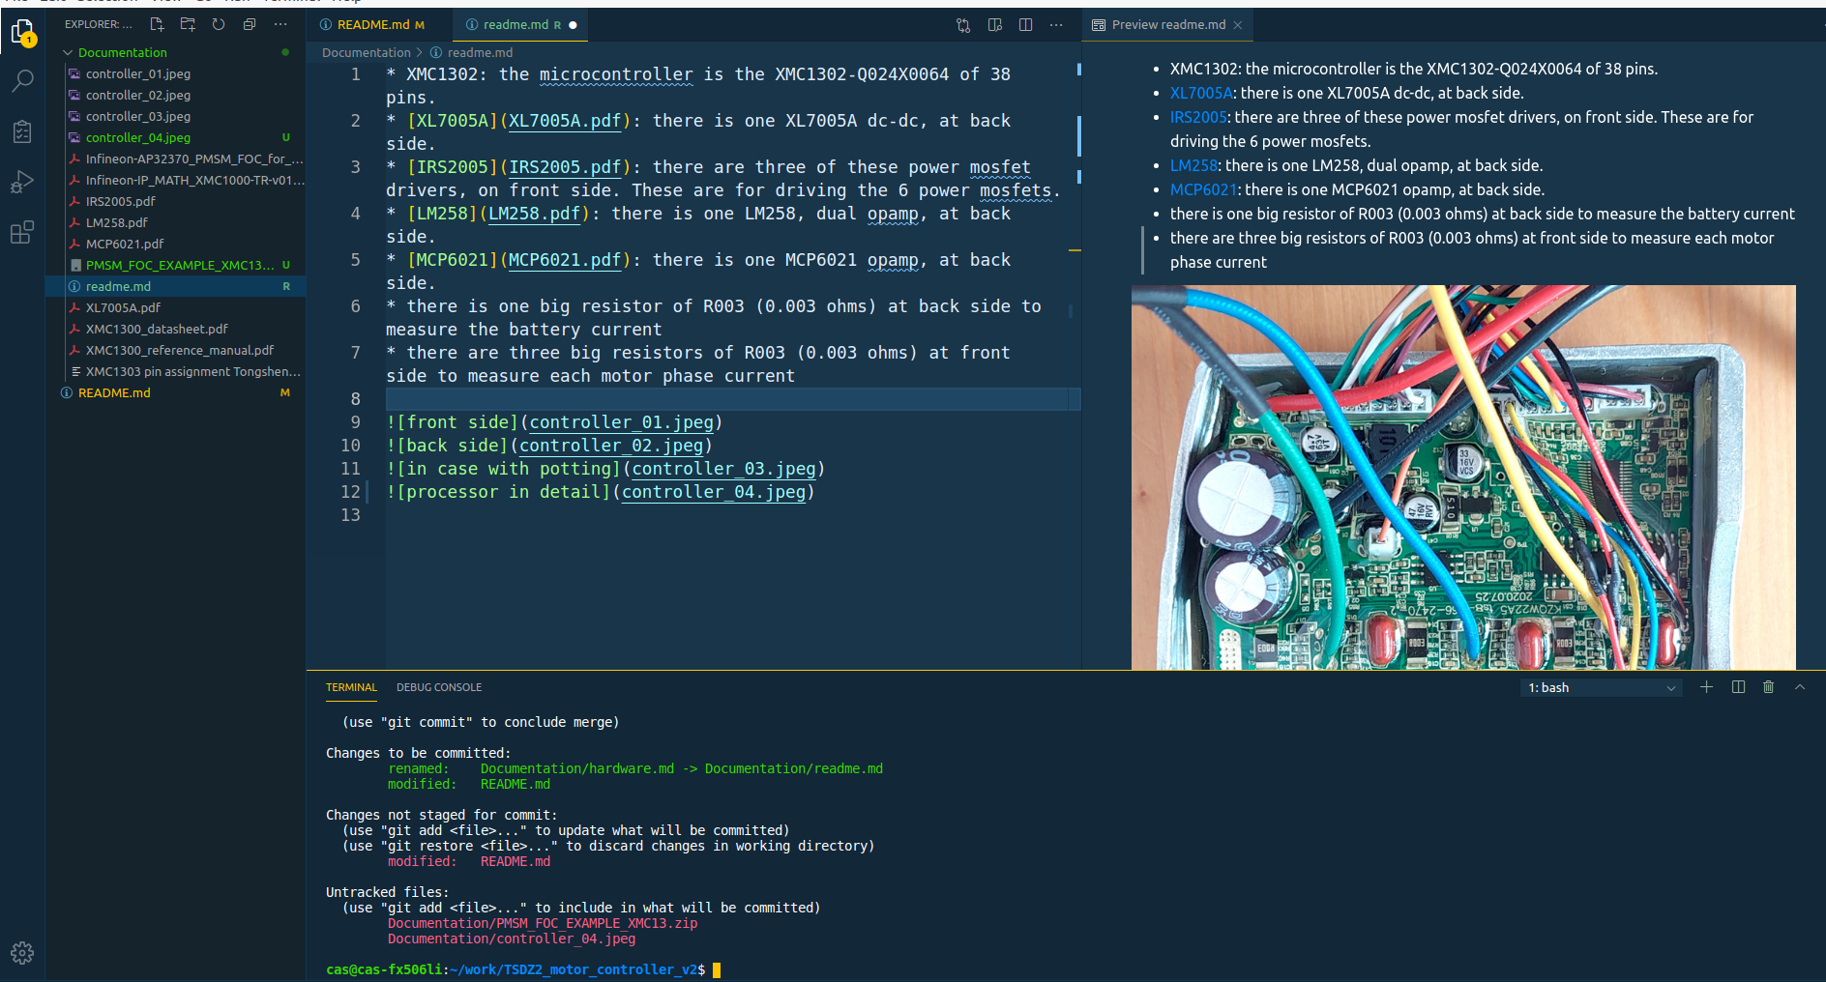Screen dimensions: 1826x982
Task: Open the Explorer view in the activity bar
Action: click(22, 33)
